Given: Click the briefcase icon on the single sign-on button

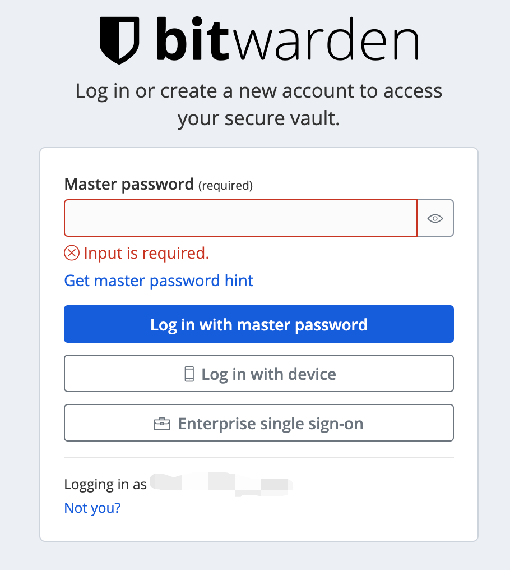Looking at the screenshot, I should (163, 423).
